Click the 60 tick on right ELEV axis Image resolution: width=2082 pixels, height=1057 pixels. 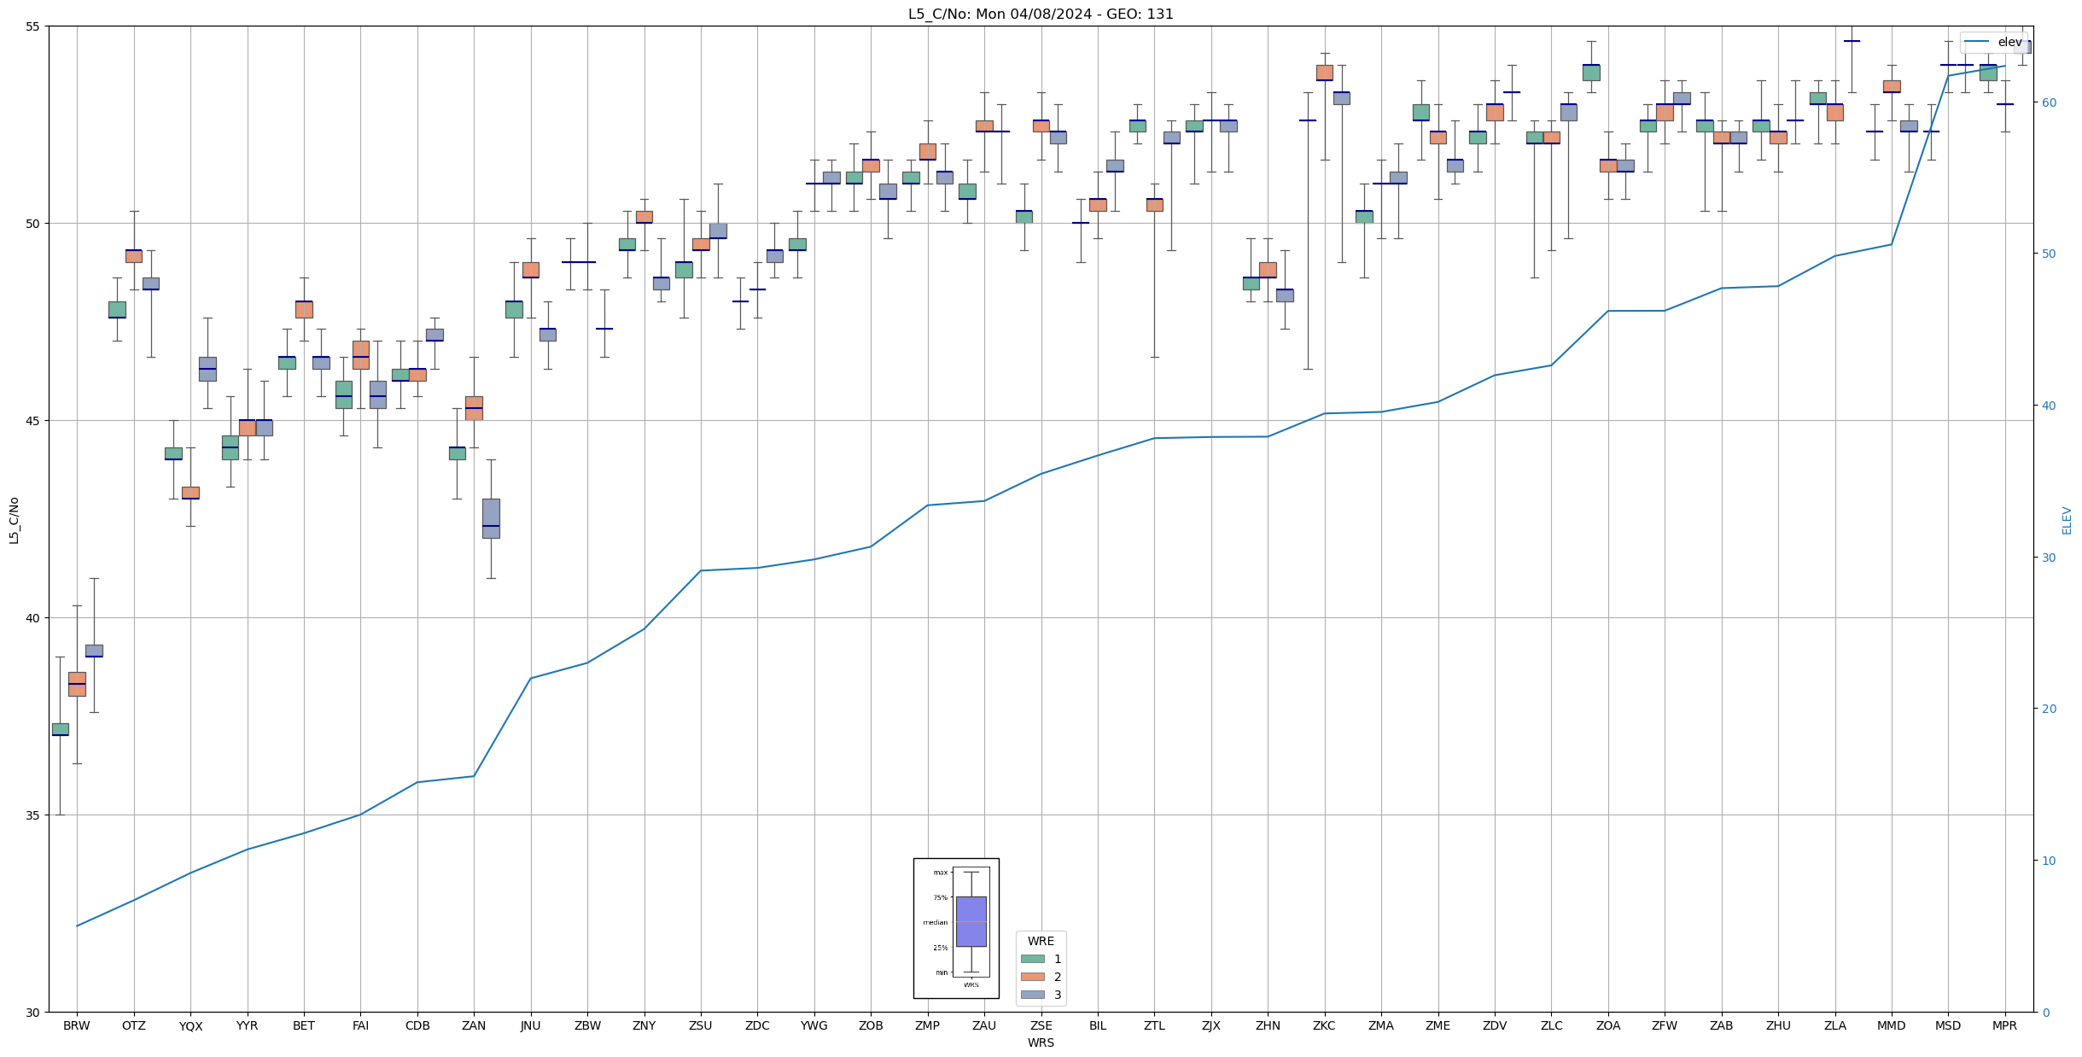click(x=2049, y=102)
